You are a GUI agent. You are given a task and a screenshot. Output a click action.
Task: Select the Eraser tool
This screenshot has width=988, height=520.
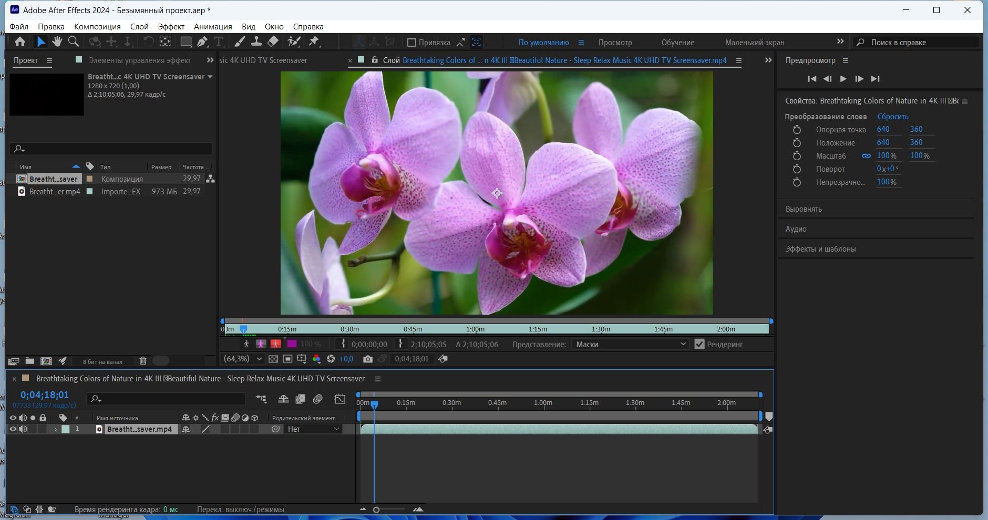point(273,42)
